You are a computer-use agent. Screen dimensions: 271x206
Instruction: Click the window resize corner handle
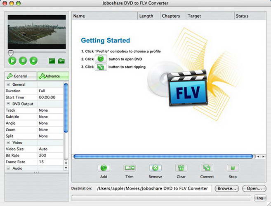pos(269,204)
